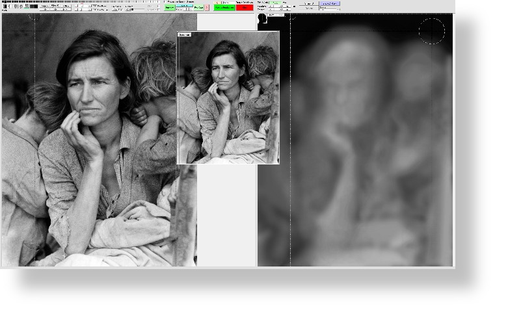
Task: Click the pink arrow button in the toolbar
Action: coord(207,8)
